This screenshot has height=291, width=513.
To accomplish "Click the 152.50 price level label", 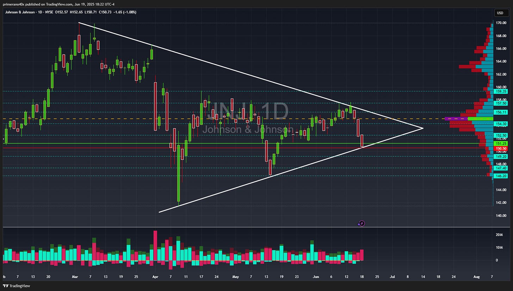I will [501, 135].
